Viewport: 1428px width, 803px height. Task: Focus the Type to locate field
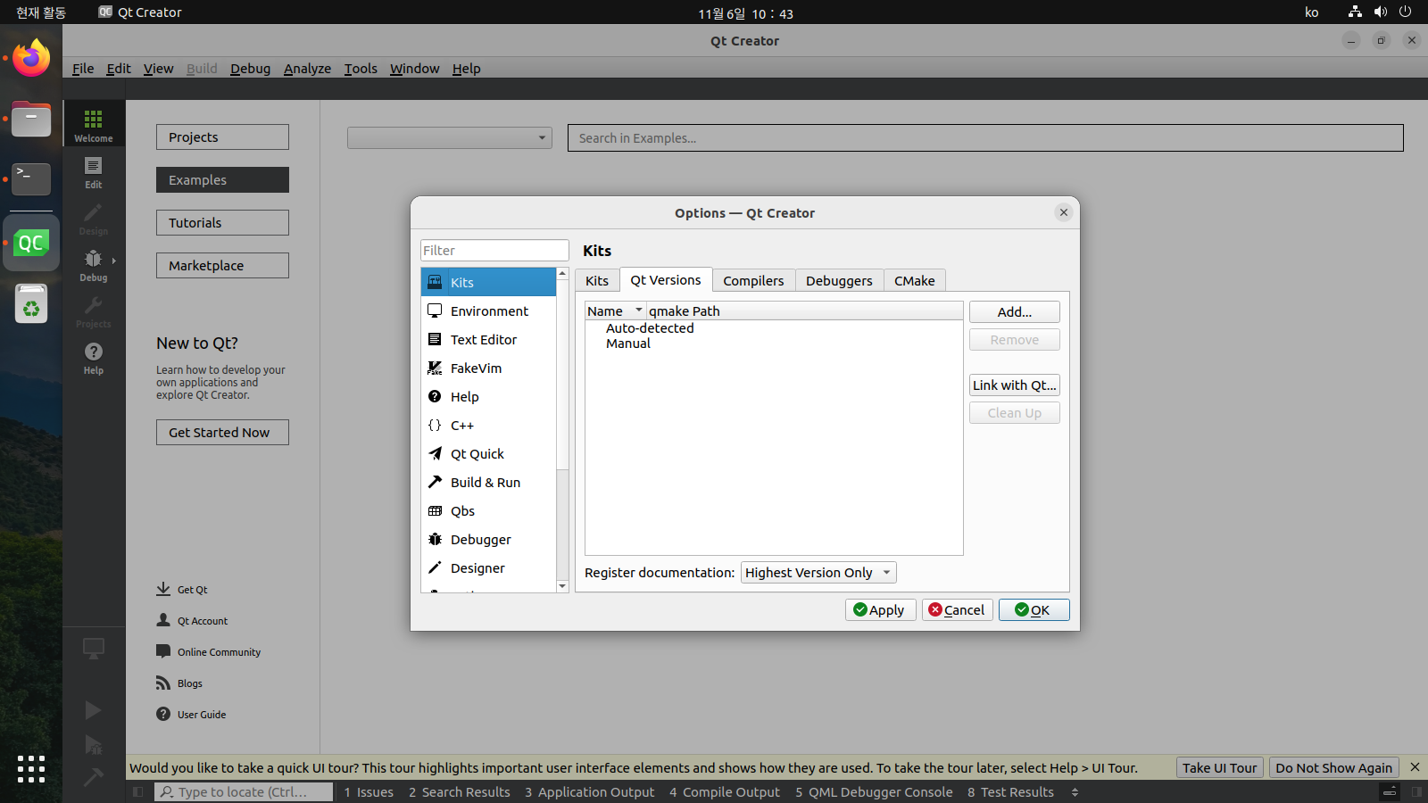(x=243, y=791)
